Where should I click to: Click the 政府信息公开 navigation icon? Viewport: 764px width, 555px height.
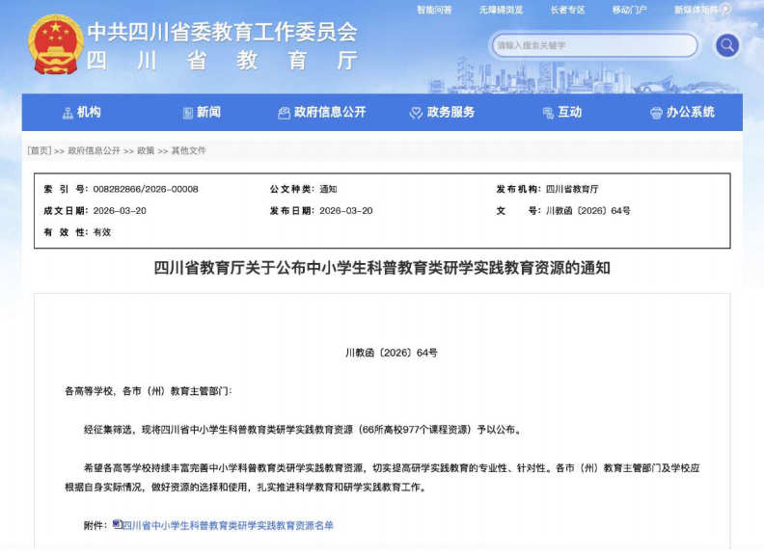click(284, 113)
